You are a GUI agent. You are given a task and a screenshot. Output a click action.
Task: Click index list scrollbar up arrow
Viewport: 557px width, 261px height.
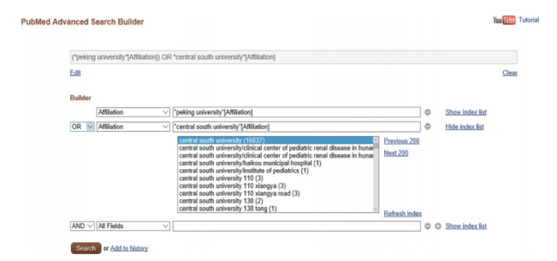coord(376,140)
